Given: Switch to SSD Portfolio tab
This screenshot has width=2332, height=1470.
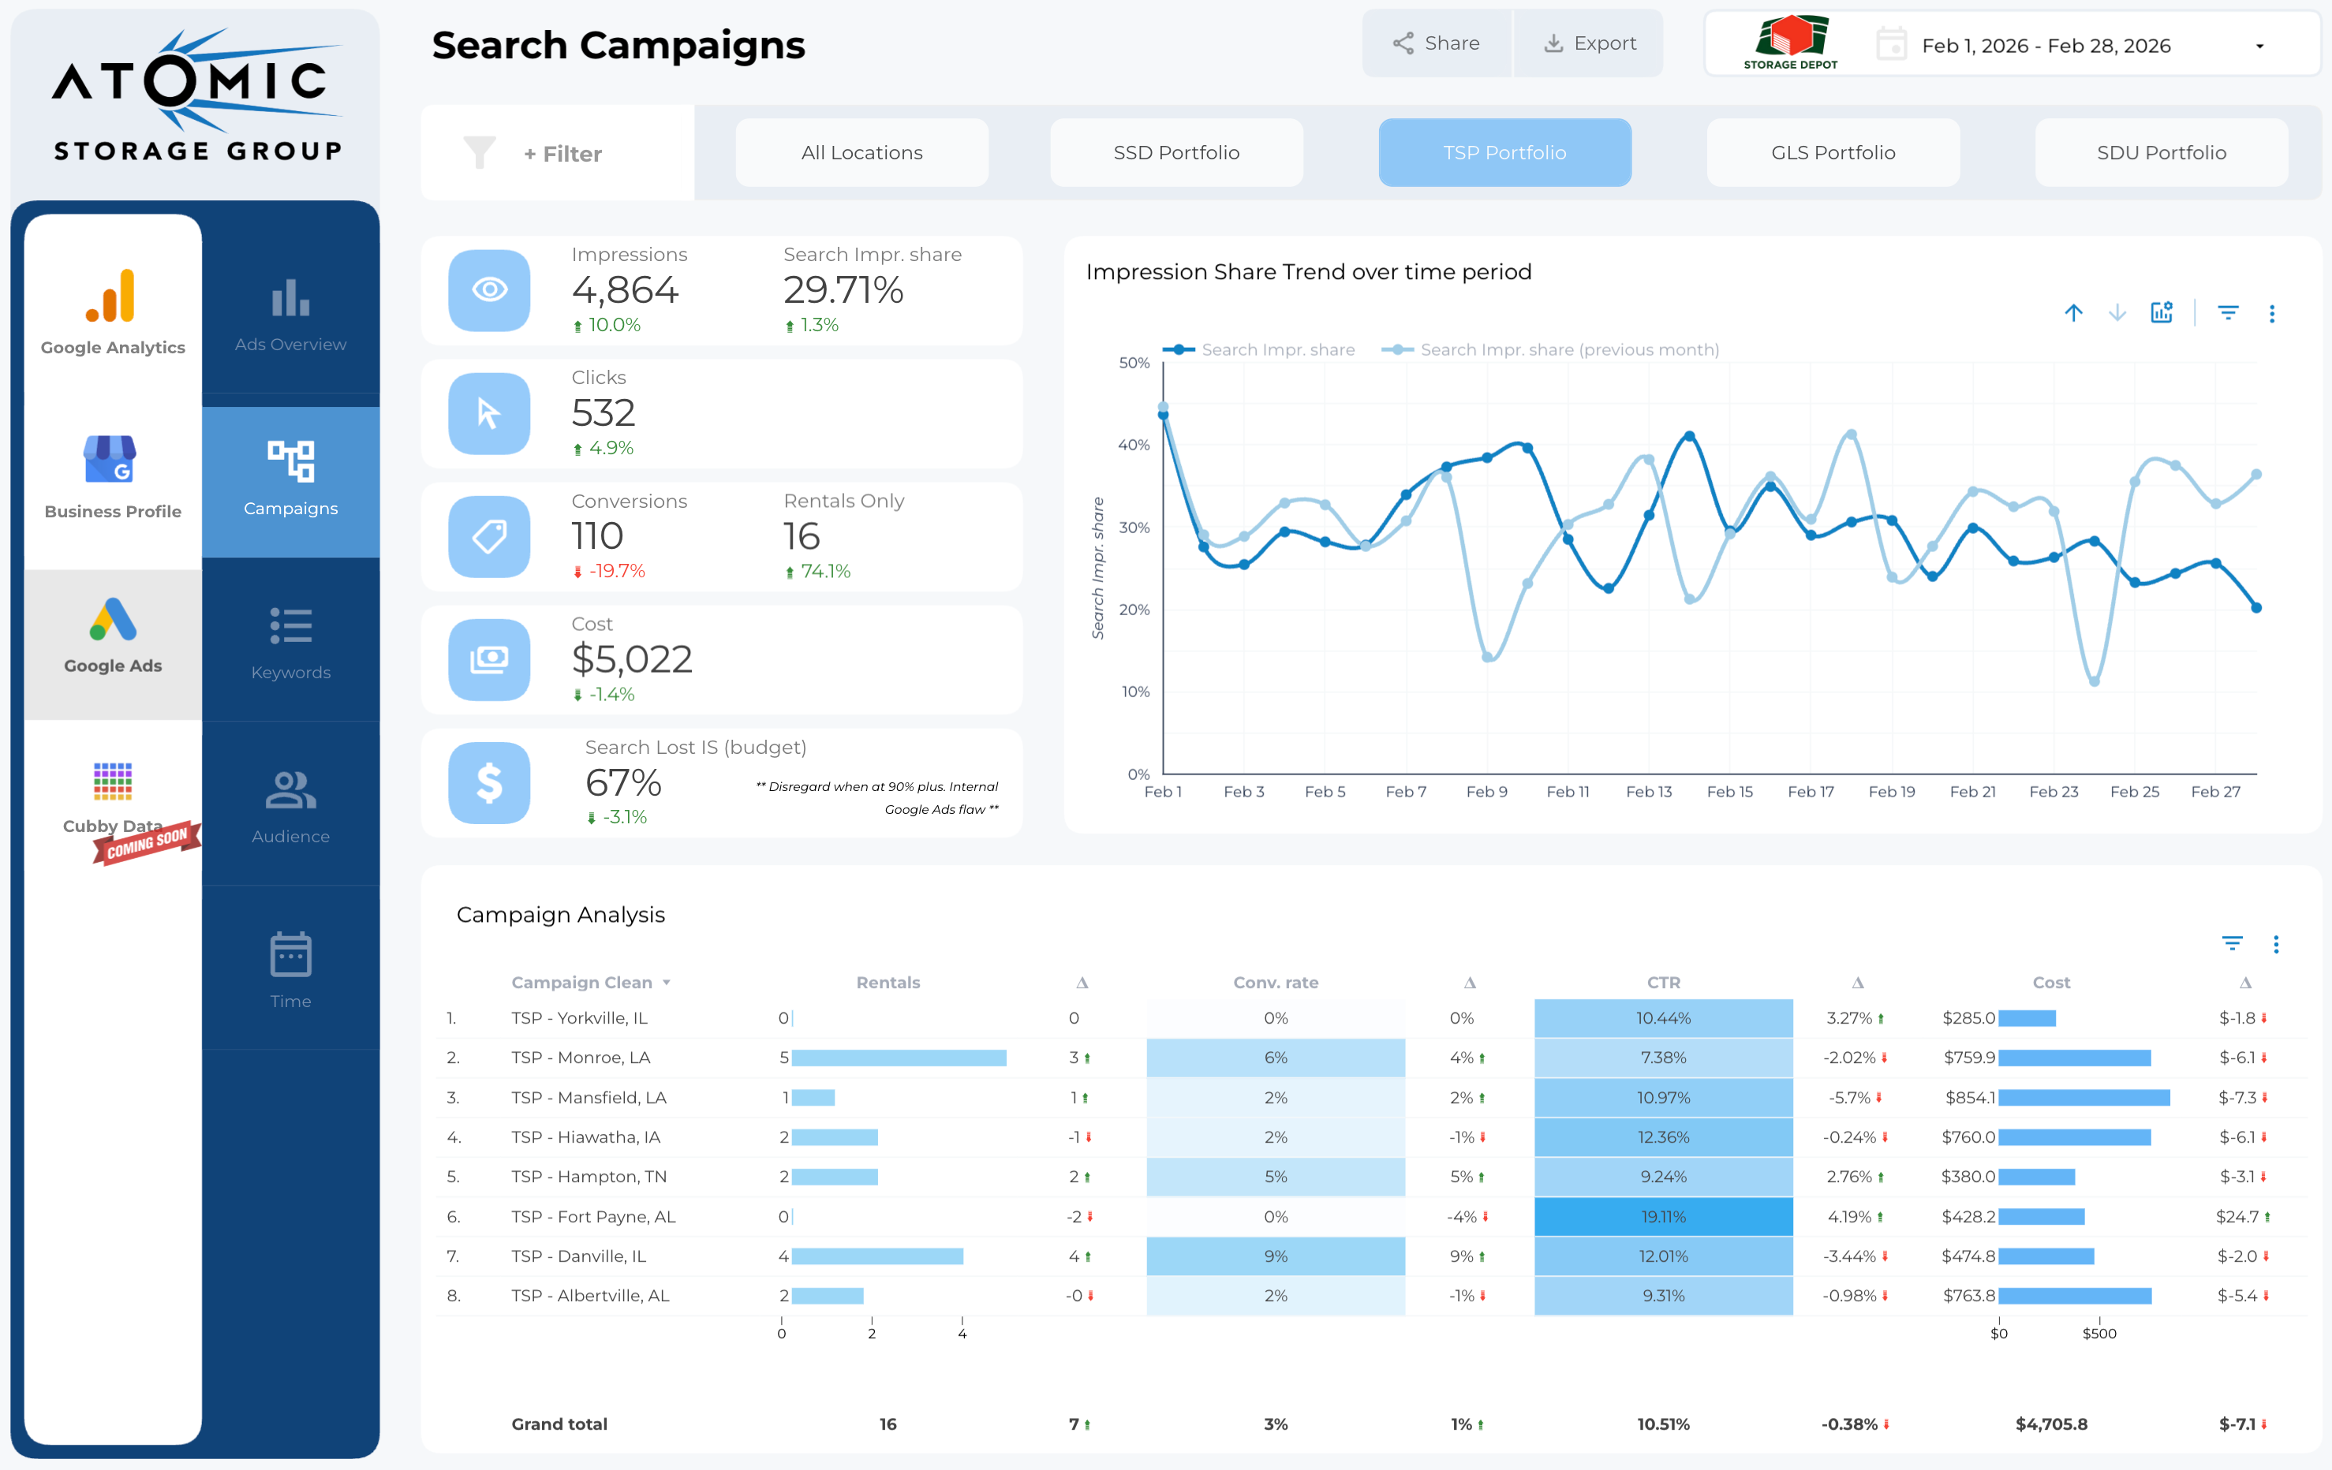Looking at the screenshot, I should click(1175, 153).
